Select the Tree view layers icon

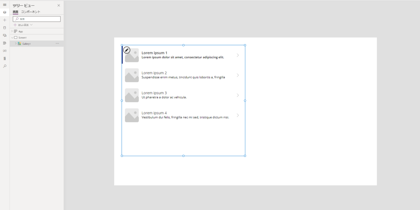(5, 12)
